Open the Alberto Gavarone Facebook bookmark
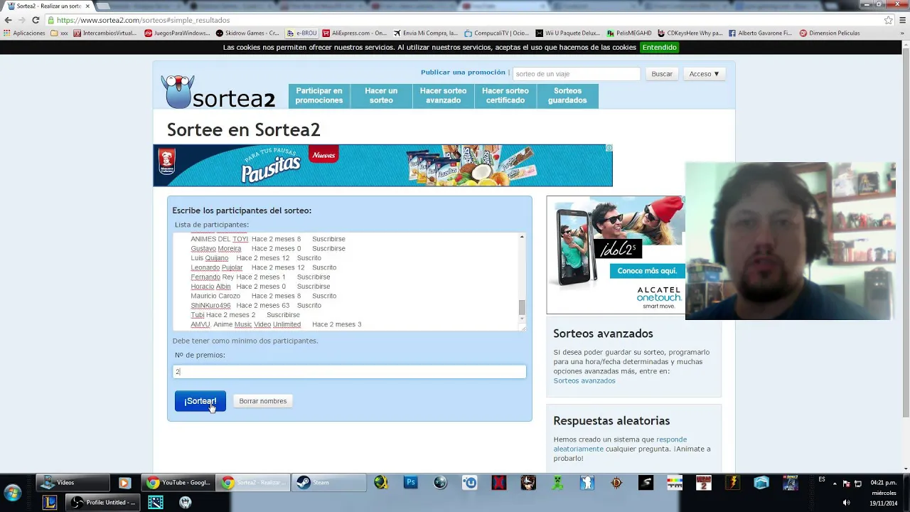The width and height of the screenshot is (910, 512). pos(760,33)
